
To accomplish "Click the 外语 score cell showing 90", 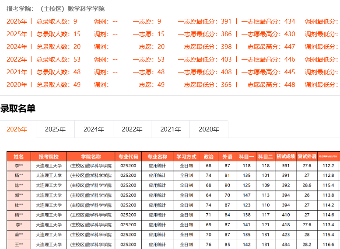I will 227,185.
